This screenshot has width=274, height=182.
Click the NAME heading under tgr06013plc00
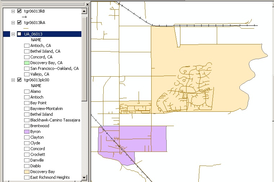36,86
